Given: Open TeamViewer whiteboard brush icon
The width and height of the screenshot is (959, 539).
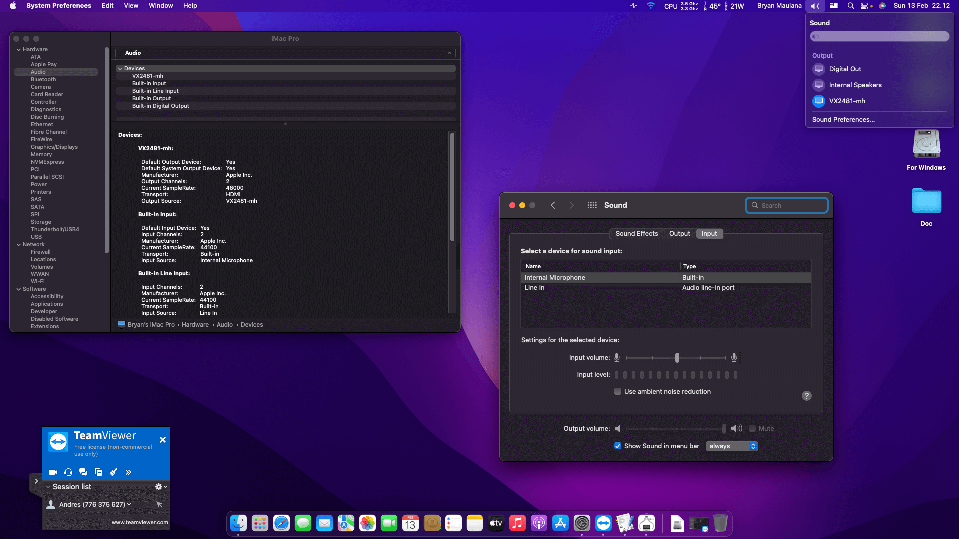Looking at the screenshot, I should click(113, 472).
